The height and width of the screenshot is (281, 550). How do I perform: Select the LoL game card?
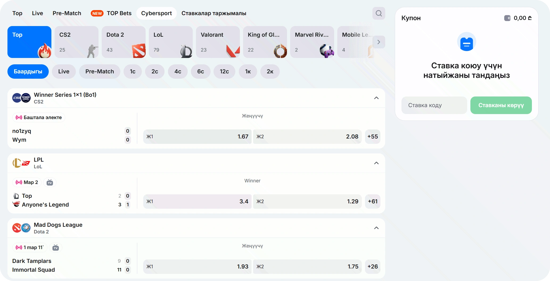point(171,42)
